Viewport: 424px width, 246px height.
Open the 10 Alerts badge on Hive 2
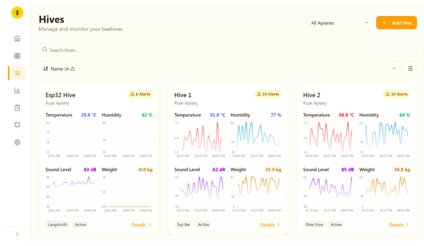[x=397, y=94]
